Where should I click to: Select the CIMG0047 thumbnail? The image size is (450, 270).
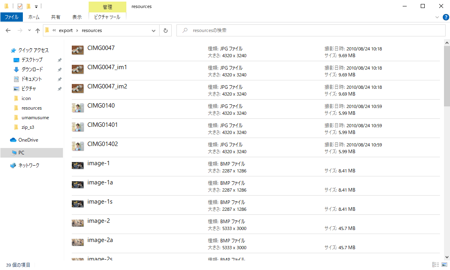78,50
